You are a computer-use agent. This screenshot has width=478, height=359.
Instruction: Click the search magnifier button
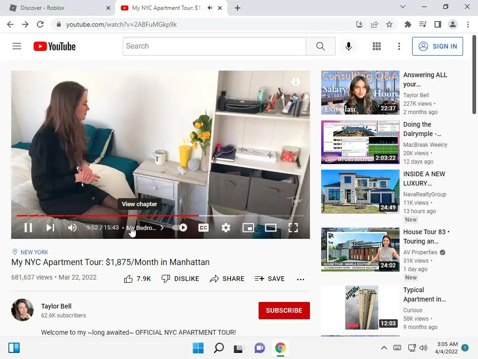[x=320, y=46]
